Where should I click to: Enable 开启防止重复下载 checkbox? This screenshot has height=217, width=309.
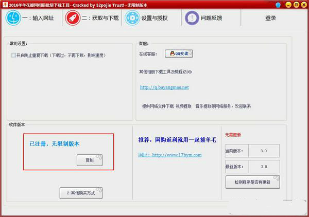pos(13,56)
